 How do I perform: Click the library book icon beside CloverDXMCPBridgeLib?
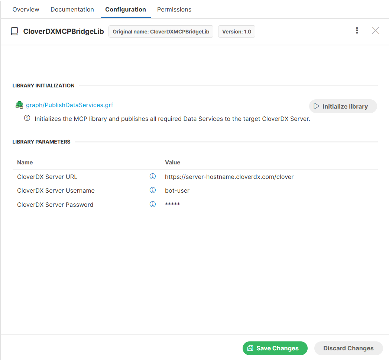tap(14, 32)
